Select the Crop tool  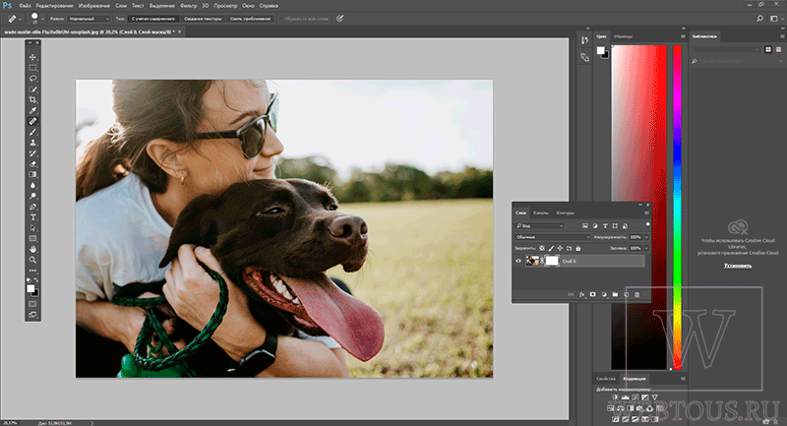pyautogui.click(x=32, y=99)
